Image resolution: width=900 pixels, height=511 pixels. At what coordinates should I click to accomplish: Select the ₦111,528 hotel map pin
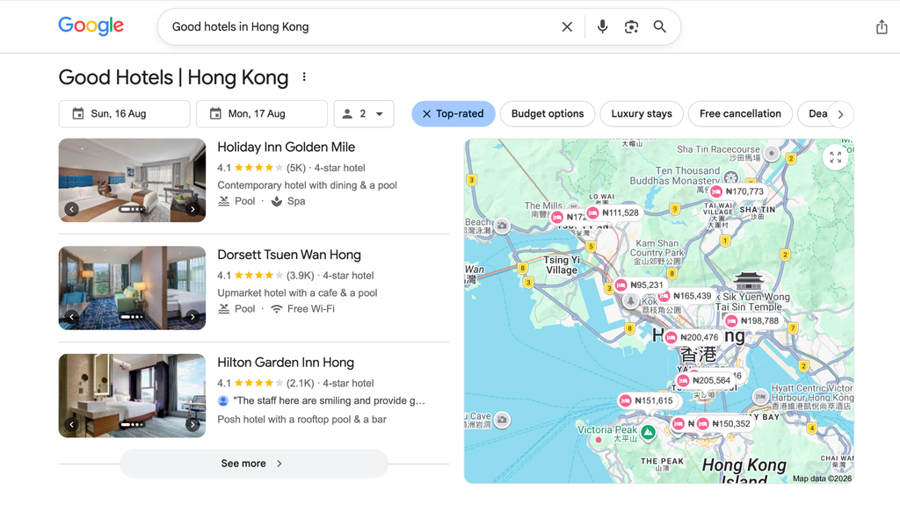[x=613, y=212]
